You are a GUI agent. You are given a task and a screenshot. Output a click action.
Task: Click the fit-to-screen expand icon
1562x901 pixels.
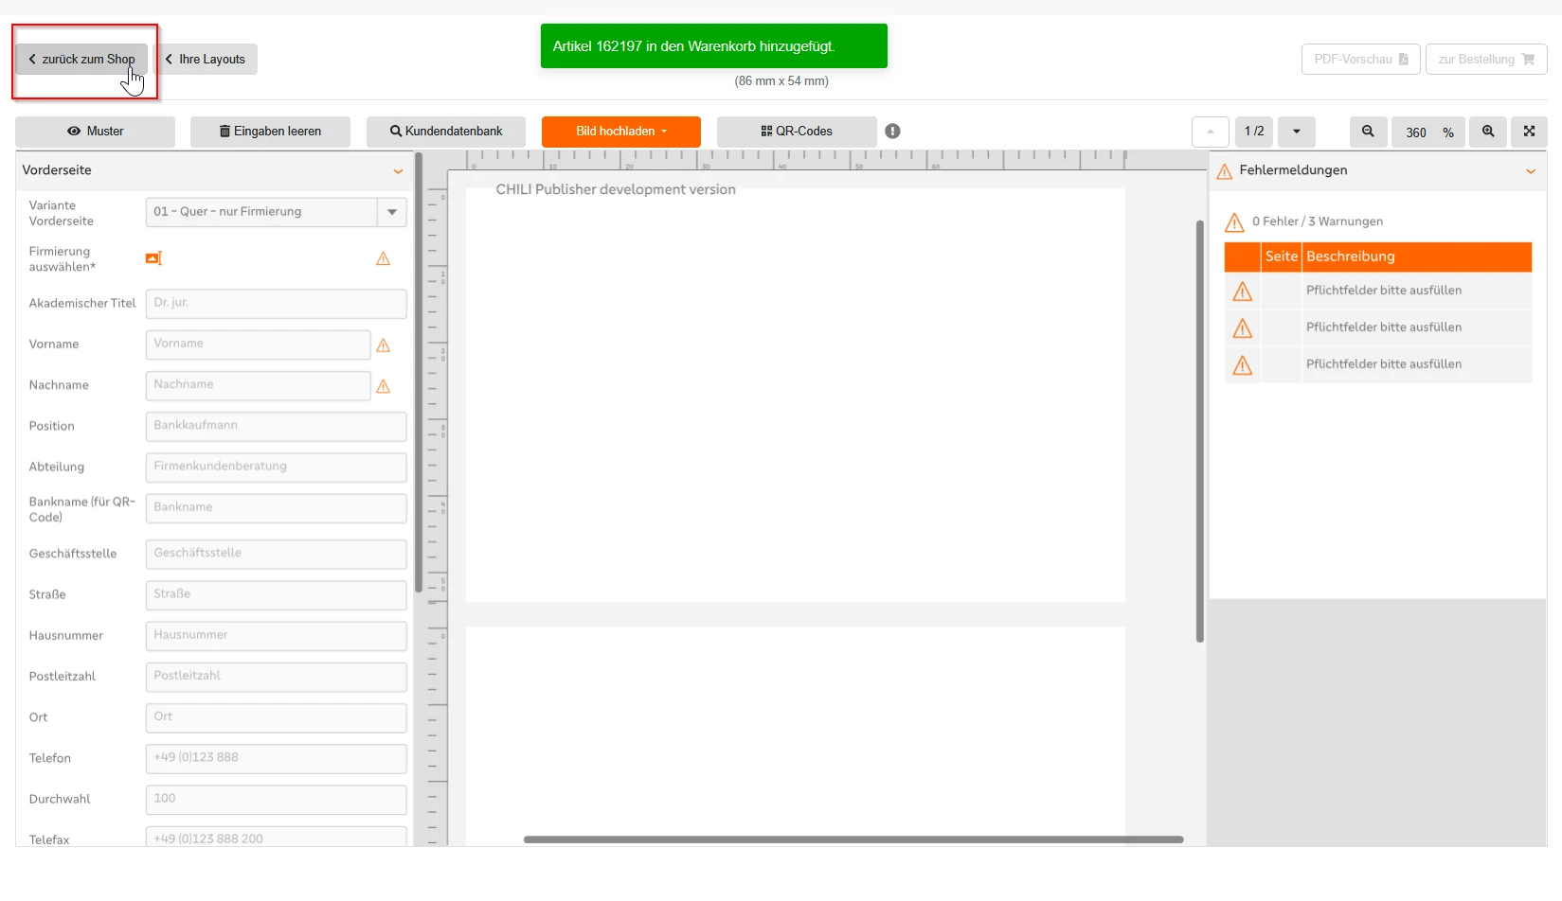(x=1529, y=132)
